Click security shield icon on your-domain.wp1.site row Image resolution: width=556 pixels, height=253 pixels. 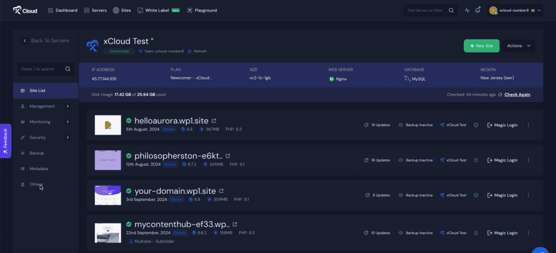[x=475, y=195]
